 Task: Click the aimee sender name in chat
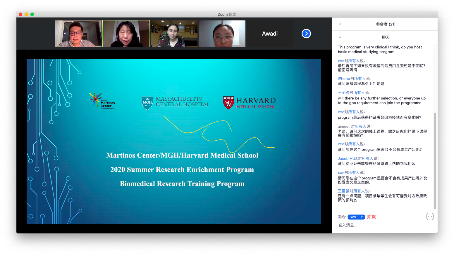pyautogui.click(x=343, y=126)
